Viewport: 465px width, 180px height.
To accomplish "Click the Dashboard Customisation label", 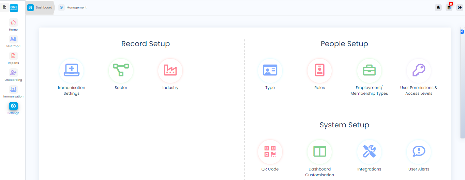I will point(320,172).
